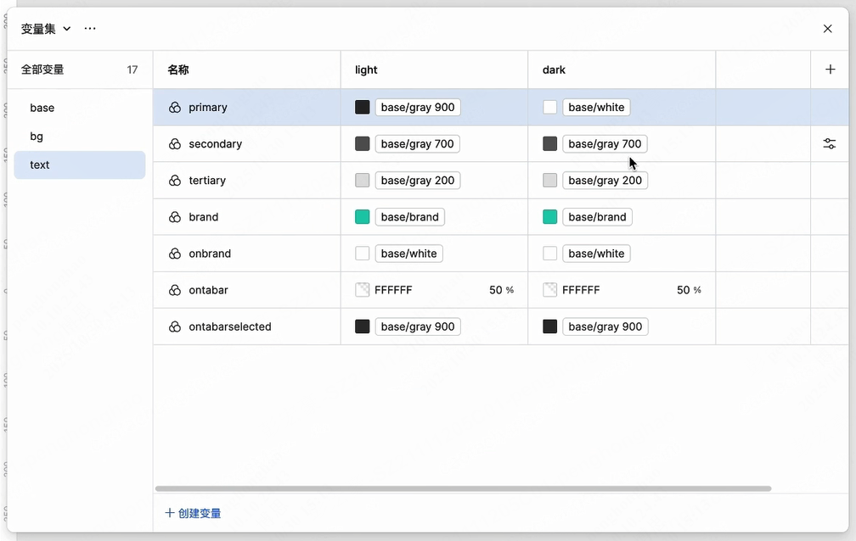Click the edit settings icon on secondary row
Screen dimensions: 856x541
[830, 144]
